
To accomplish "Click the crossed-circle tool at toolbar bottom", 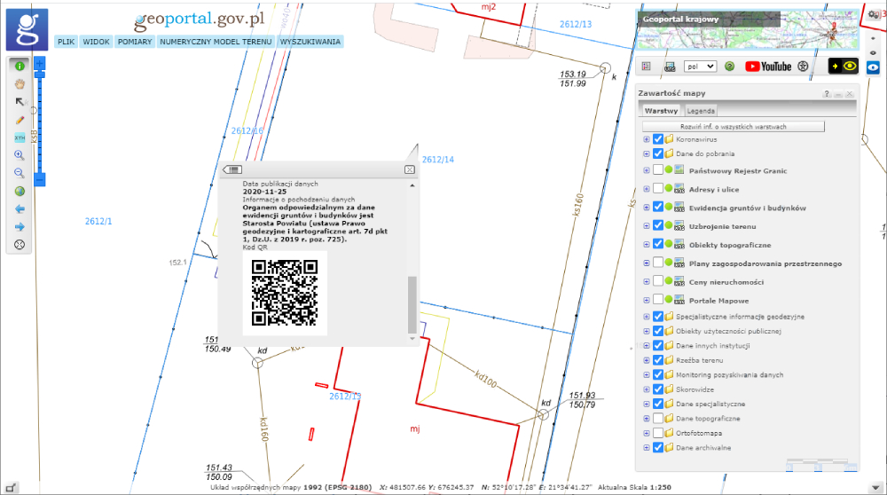I will pyautogui.click(x=20, y=245).
